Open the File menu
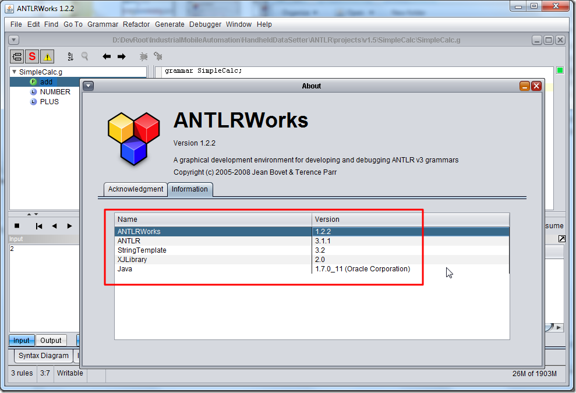The width and height of the screenshot is (576, 393). 16,24
